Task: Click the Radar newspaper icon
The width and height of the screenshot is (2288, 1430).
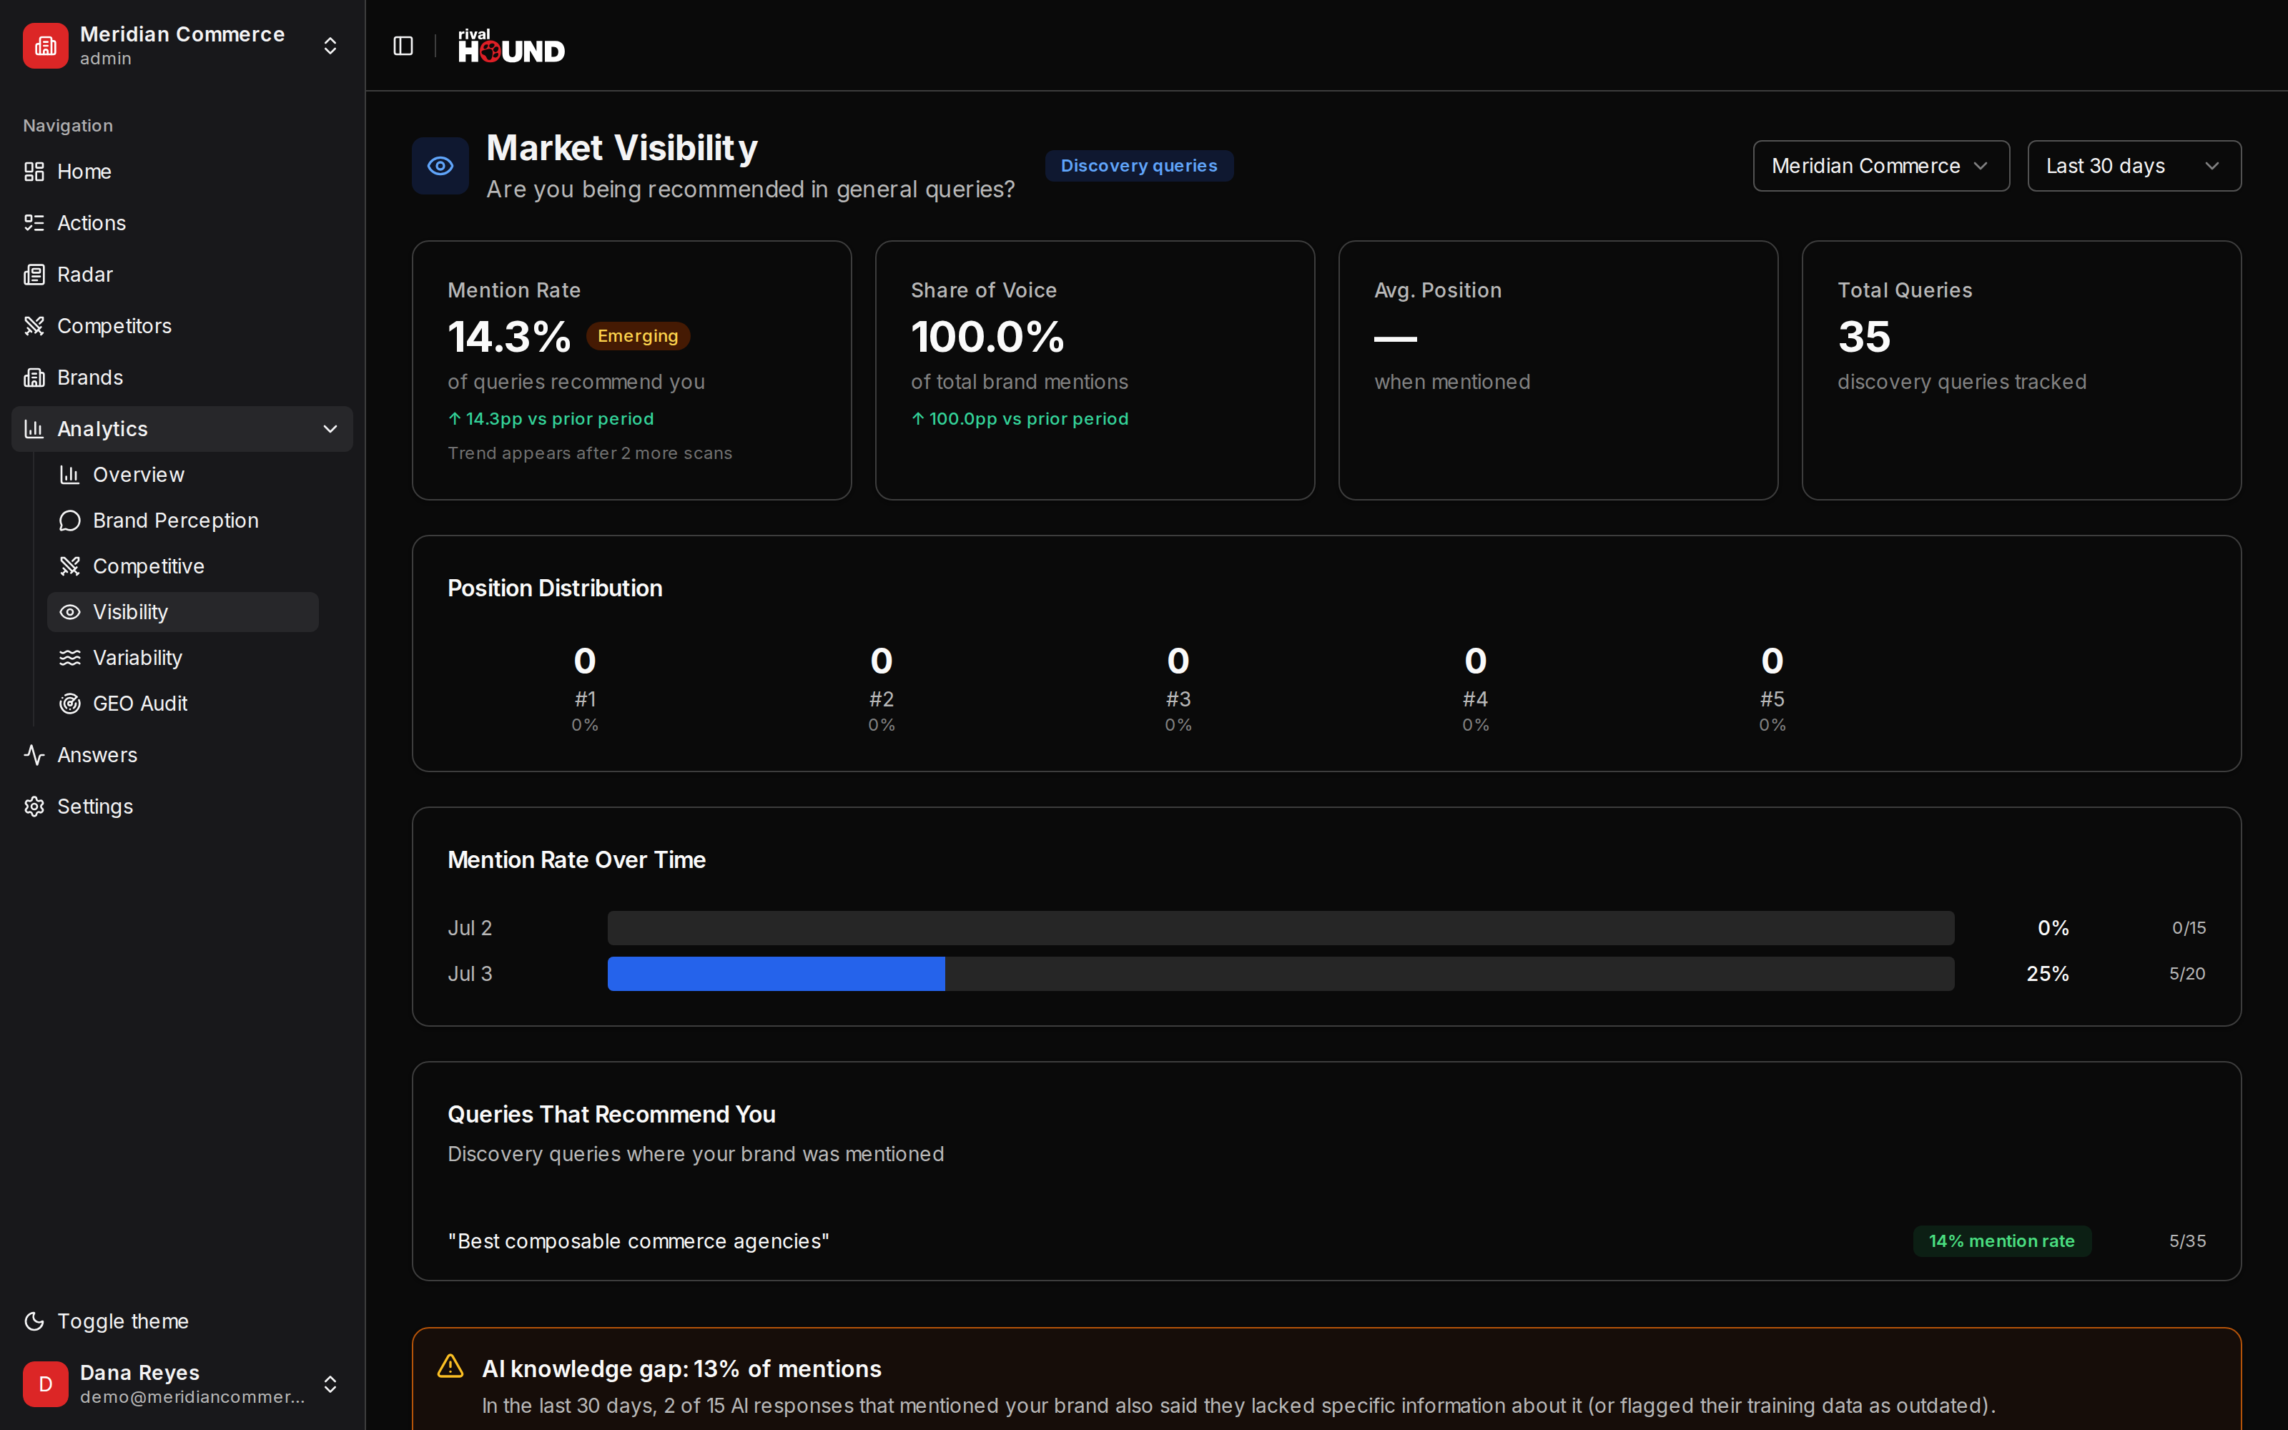Action: coord(34,275)
